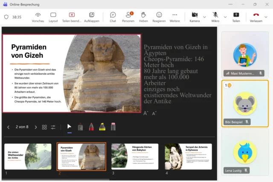Select slide 1 thumbnail Die sieben Weltwunder
Image resolution: width=273 pixels, height=182 pixels.
[28, 156]
